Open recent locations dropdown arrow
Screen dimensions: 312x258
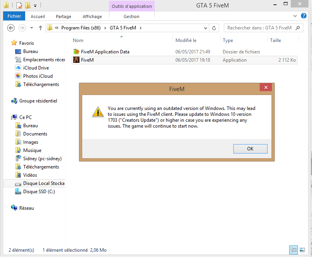[x=31, y=28]
